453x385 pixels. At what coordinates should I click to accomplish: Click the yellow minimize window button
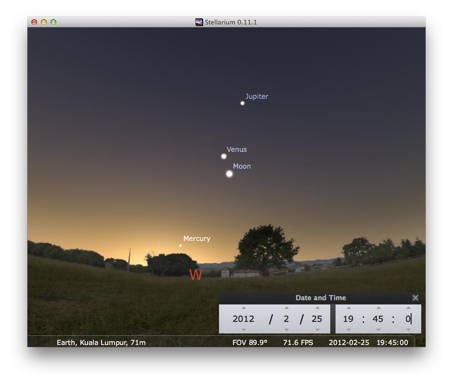point(44,22)
